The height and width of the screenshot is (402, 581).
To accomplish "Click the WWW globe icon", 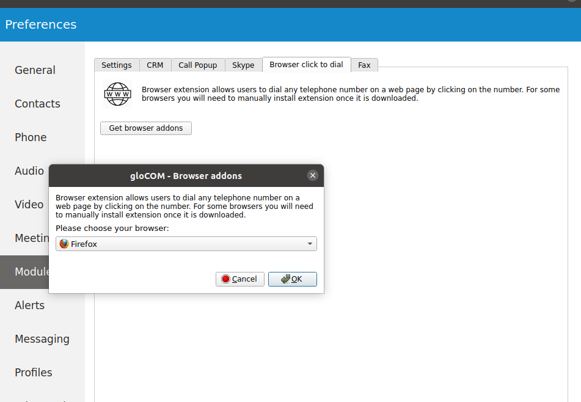I will pyautogui.click(x=117, y=94).
